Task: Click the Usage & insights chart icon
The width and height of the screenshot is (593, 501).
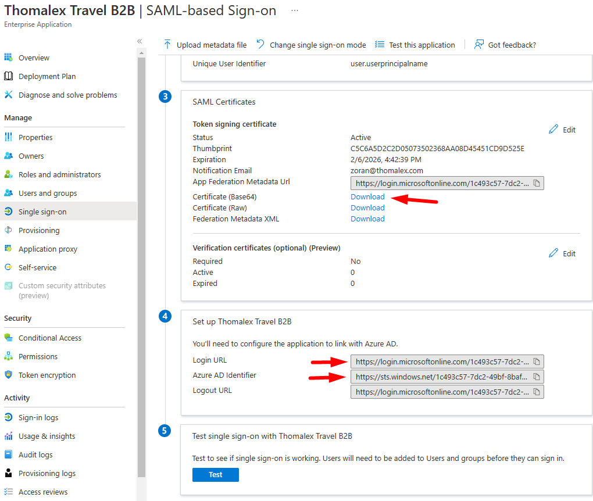Action: (x=8, y=435)
